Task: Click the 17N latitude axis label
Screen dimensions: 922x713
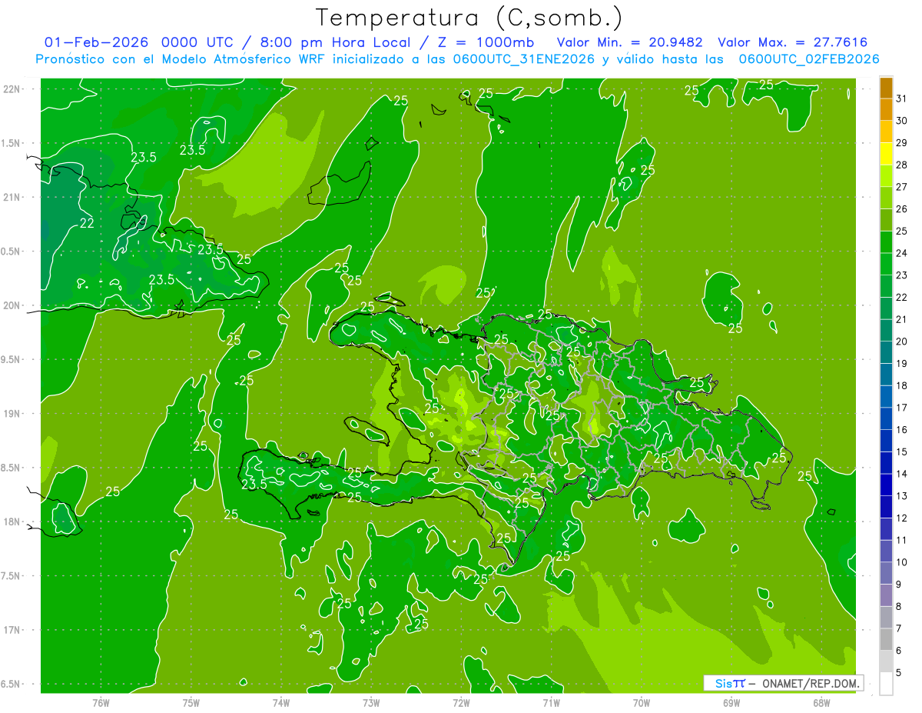Action: point(11,630)
